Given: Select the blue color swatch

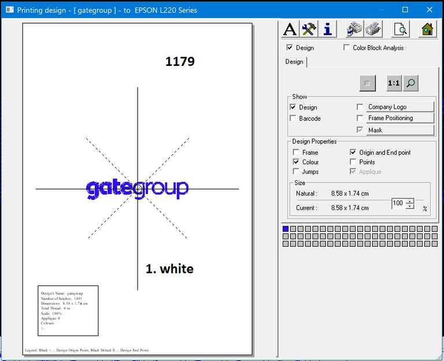Looking at the screenshot, I should coord(286,229).
